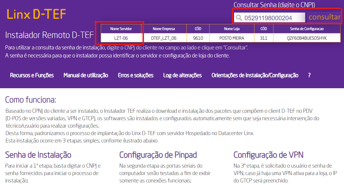This screenshot has height=185, width=344.
Task: Focus the CNPJ search input field
Action: pyautogui.click(x=269, y=18)
